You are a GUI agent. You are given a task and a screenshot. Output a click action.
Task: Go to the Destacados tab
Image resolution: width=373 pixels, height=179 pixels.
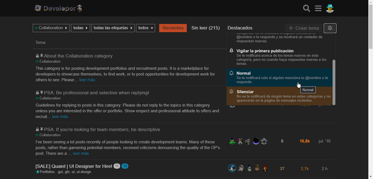point(240,28)
